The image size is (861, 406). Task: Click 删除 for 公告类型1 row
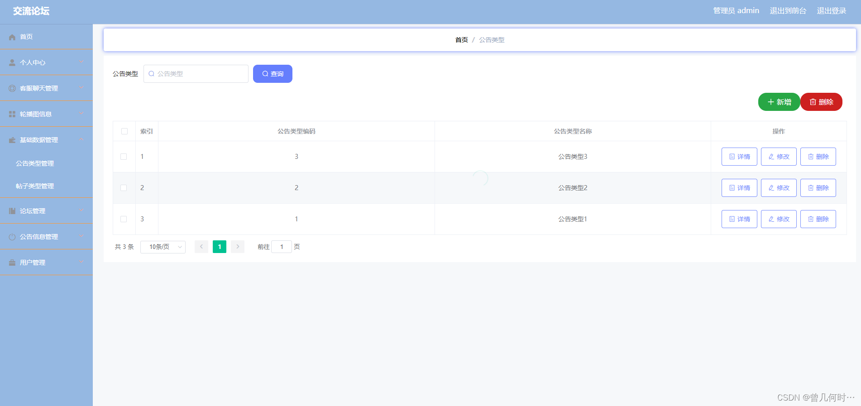tap(818, 219)
